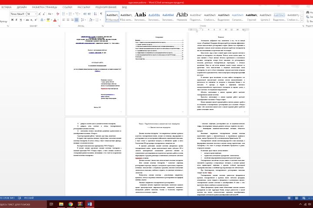Image resolution: width=313 pixels, height=208 pixels.
Task: Align text to the left
Action: click(x=63, y=20)
